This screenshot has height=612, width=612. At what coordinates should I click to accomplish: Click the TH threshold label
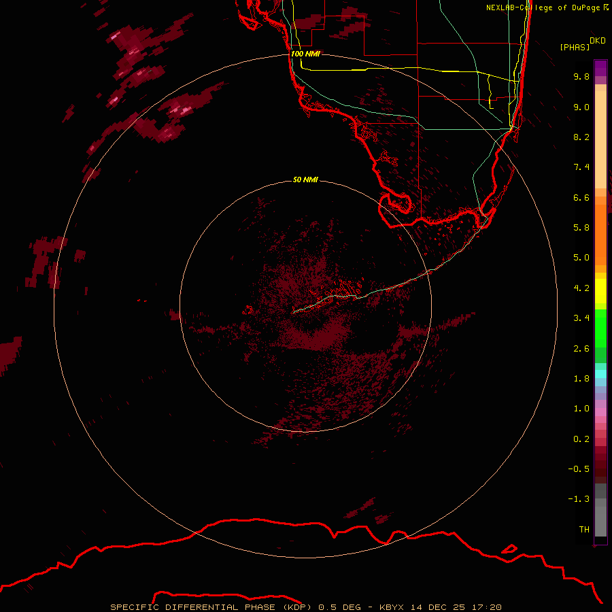pyautogui.click(x=584, y=530)
